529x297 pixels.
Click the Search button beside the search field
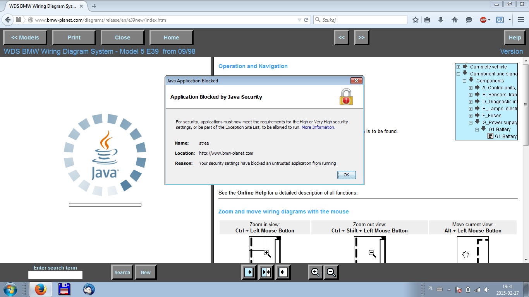click(122, 272)
